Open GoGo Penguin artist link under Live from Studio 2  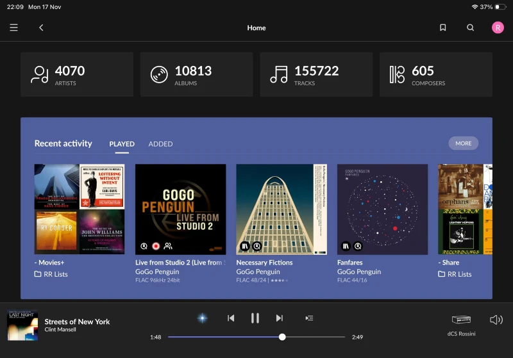click(157, 272)
